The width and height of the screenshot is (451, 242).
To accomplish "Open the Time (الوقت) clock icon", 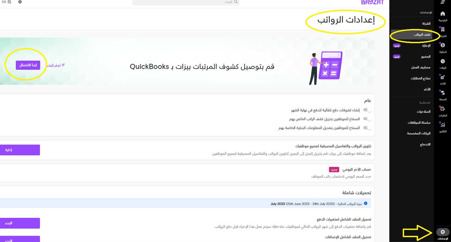I will pyautogui.click(x=443, y=61).
